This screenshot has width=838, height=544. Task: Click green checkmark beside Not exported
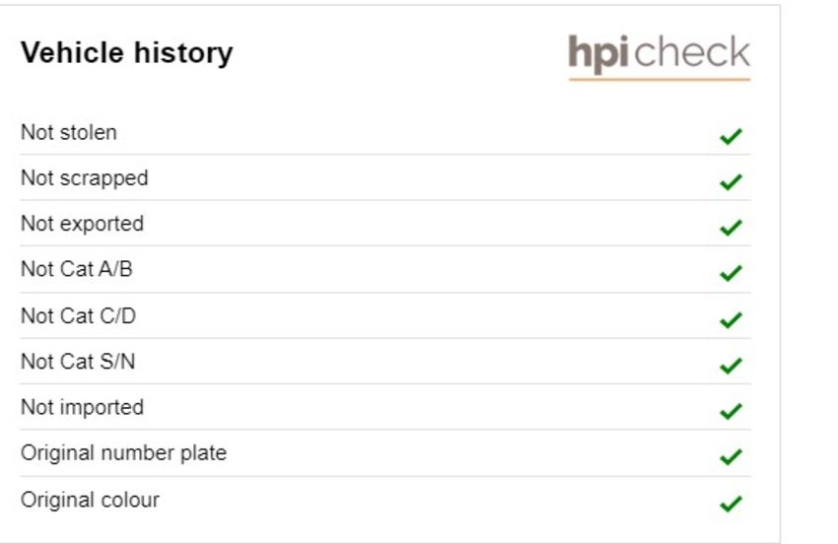click(x=731, y=227)
